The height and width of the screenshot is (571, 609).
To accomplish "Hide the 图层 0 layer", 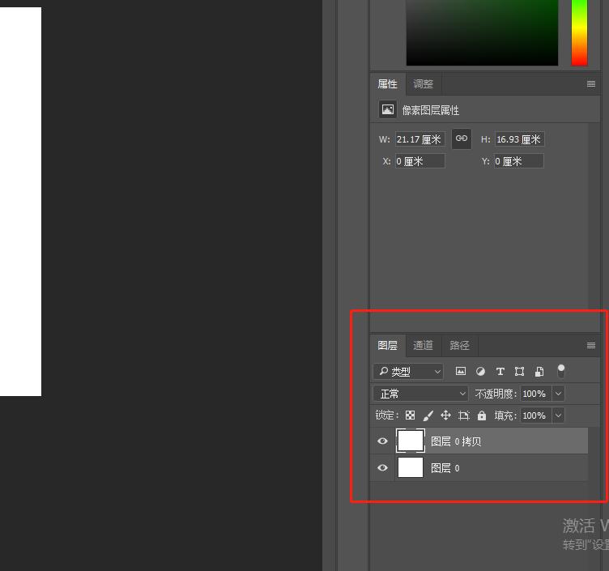I will pos(383,468).
